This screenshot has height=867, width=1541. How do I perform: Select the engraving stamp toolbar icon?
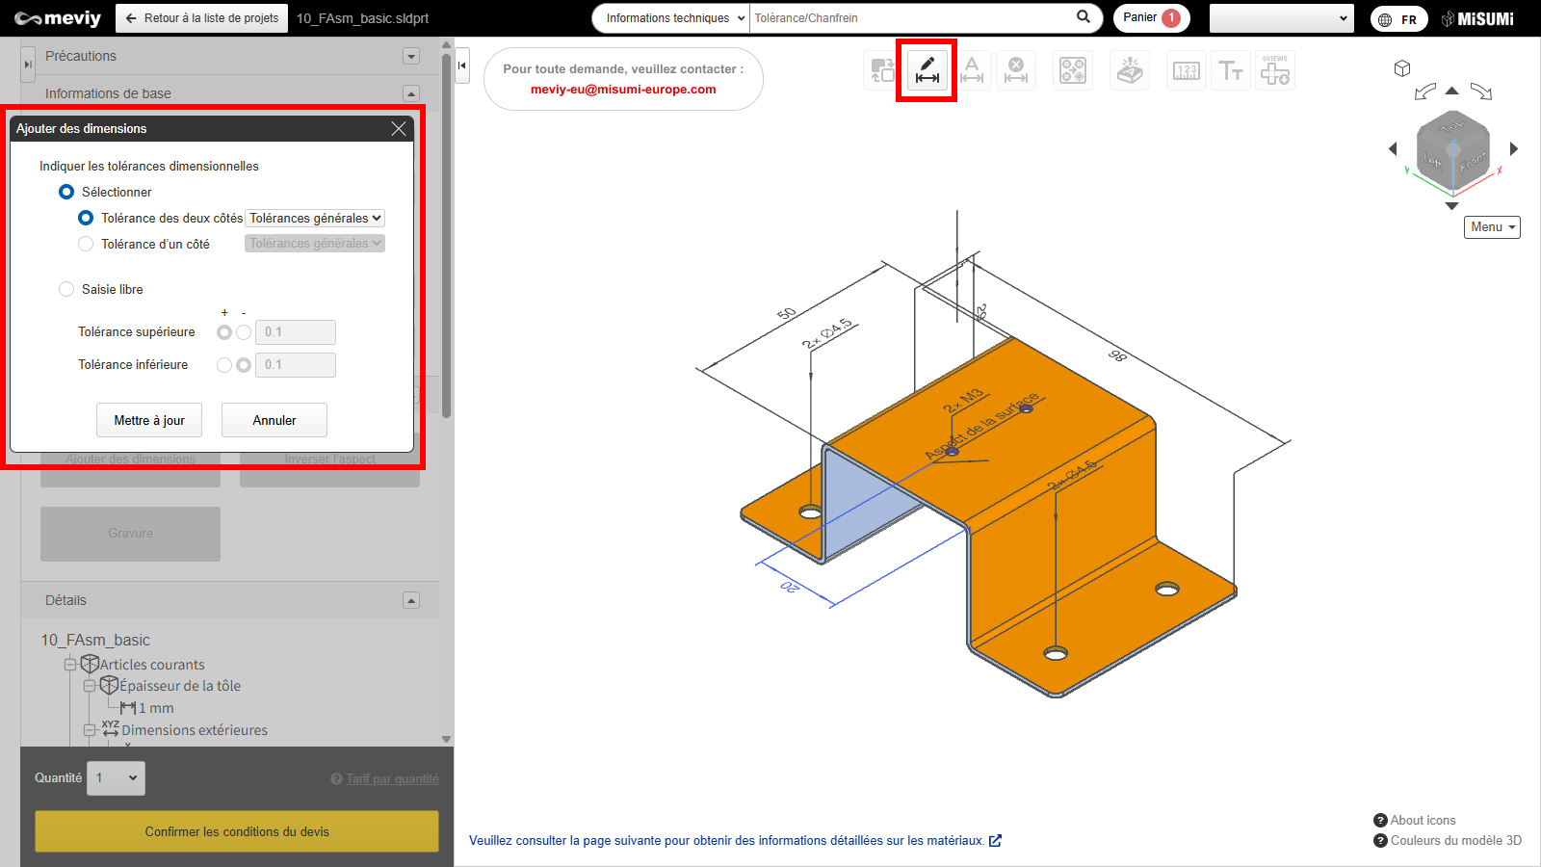click(x=1130, y=70)
